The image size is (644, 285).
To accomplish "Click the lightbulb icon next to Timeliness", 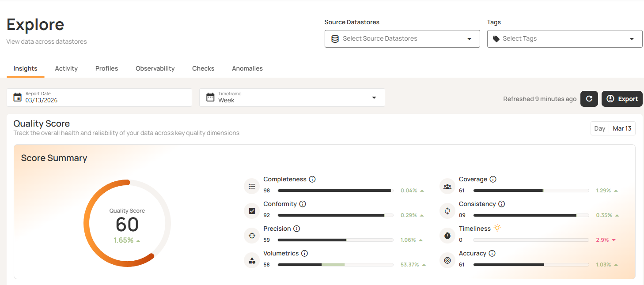I will click(497, 228).
